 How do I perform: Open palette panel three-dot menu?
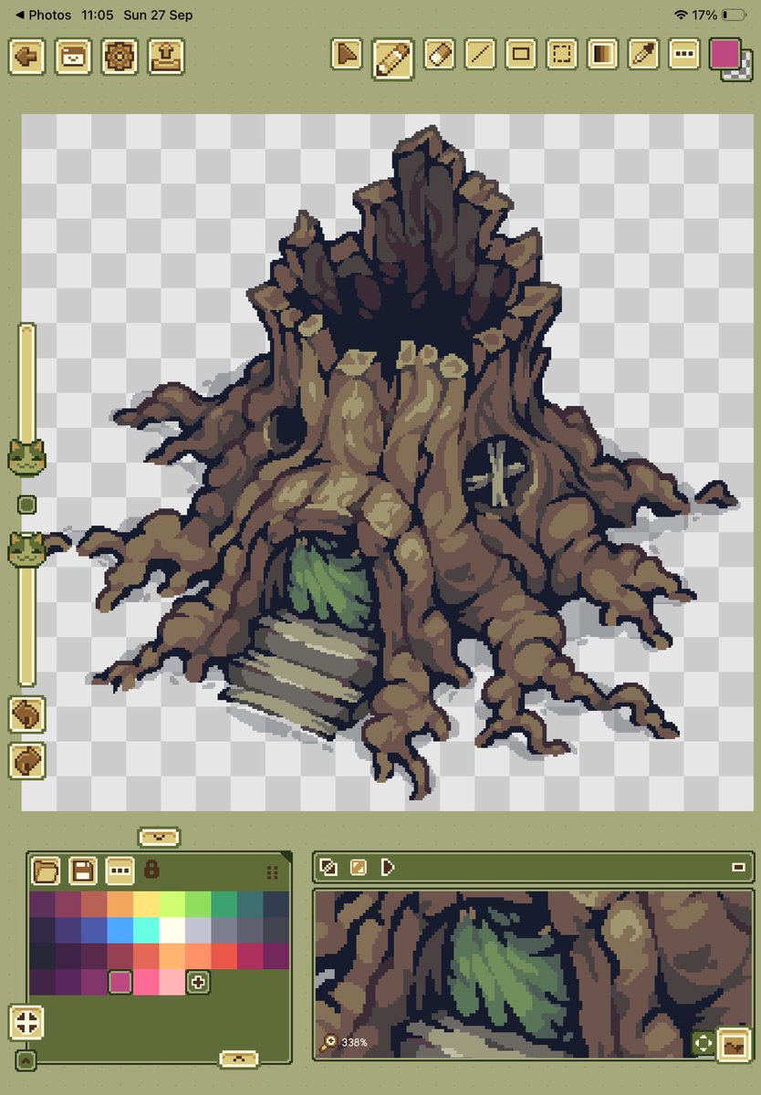(x=120, y=870)
